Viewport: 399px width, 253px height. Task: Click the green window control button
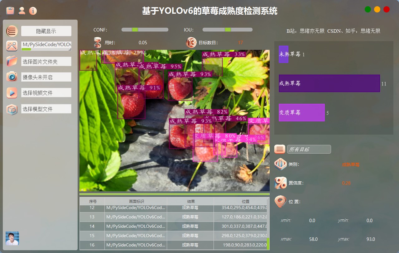368,9
